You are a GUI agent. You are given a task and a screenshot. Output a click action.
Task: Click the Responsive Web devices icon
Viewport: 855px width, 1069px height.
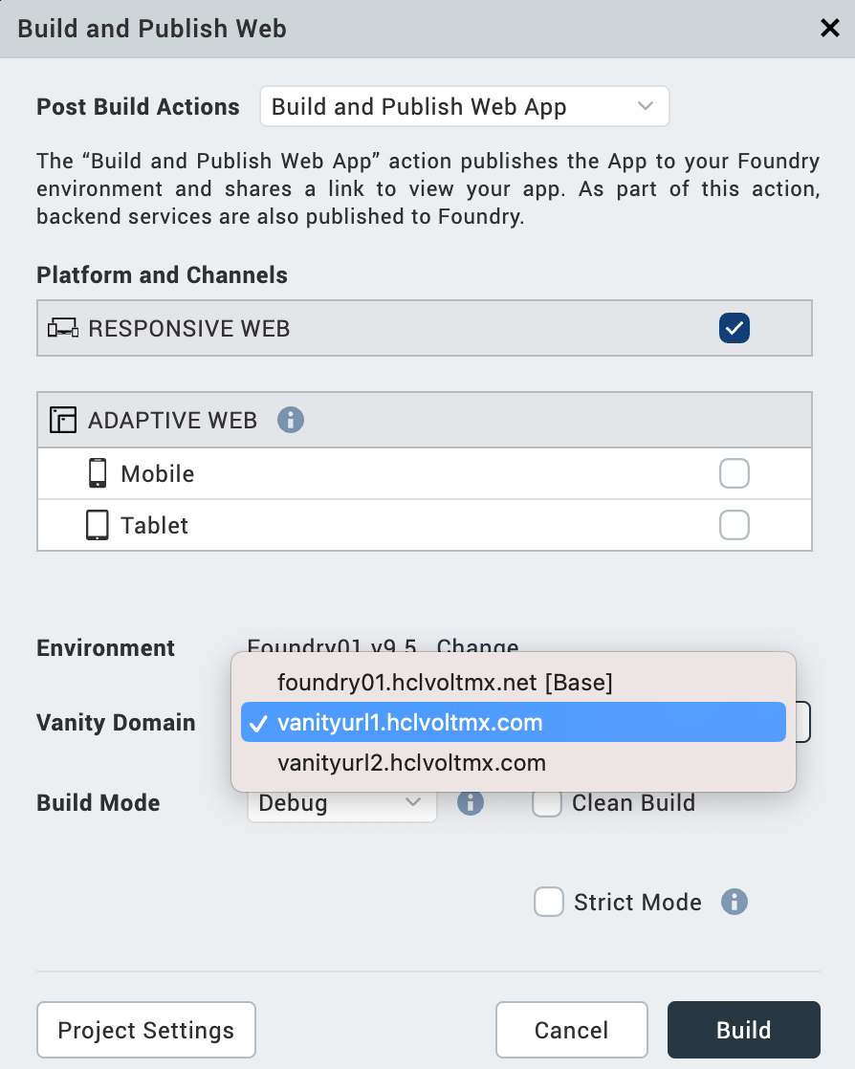point(63,329)
